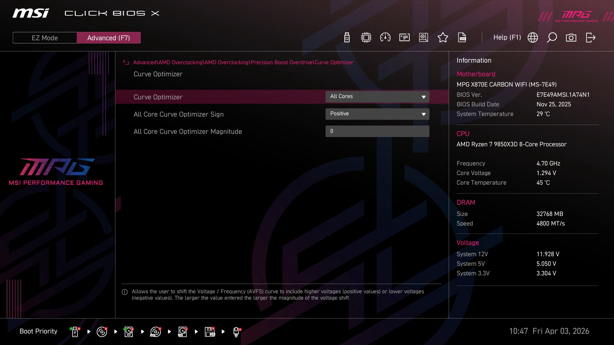Screen dimensions: 614x345
Task: Click the exit BIOS icon
Action: (x=590, y=37)
